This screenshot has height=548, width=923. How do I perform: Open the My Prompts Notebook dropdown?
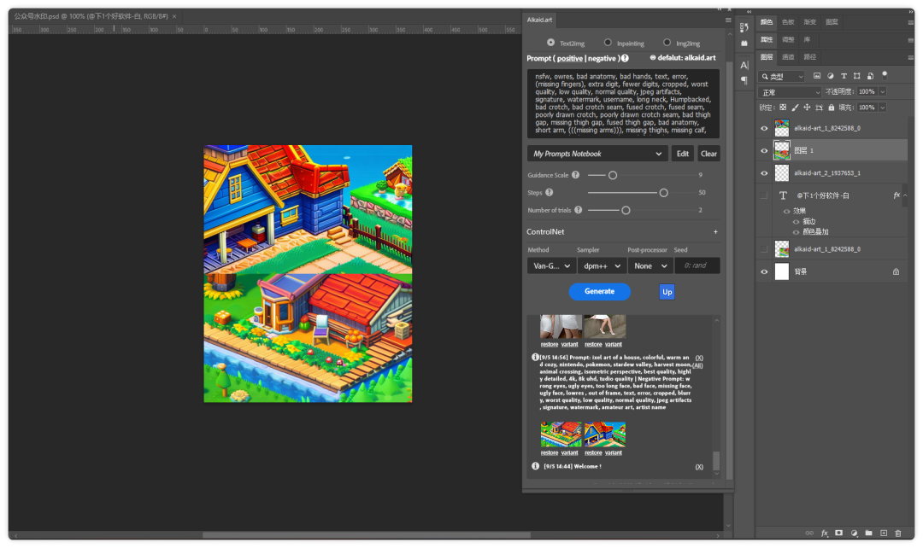[597, 154]
